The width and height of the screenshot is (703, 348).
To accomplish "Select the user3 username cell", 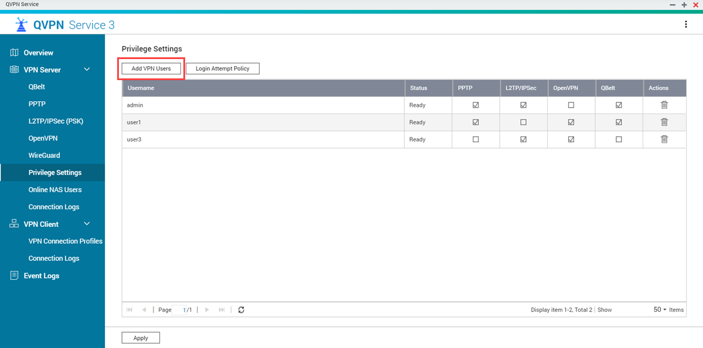I will tap(263, 139).
